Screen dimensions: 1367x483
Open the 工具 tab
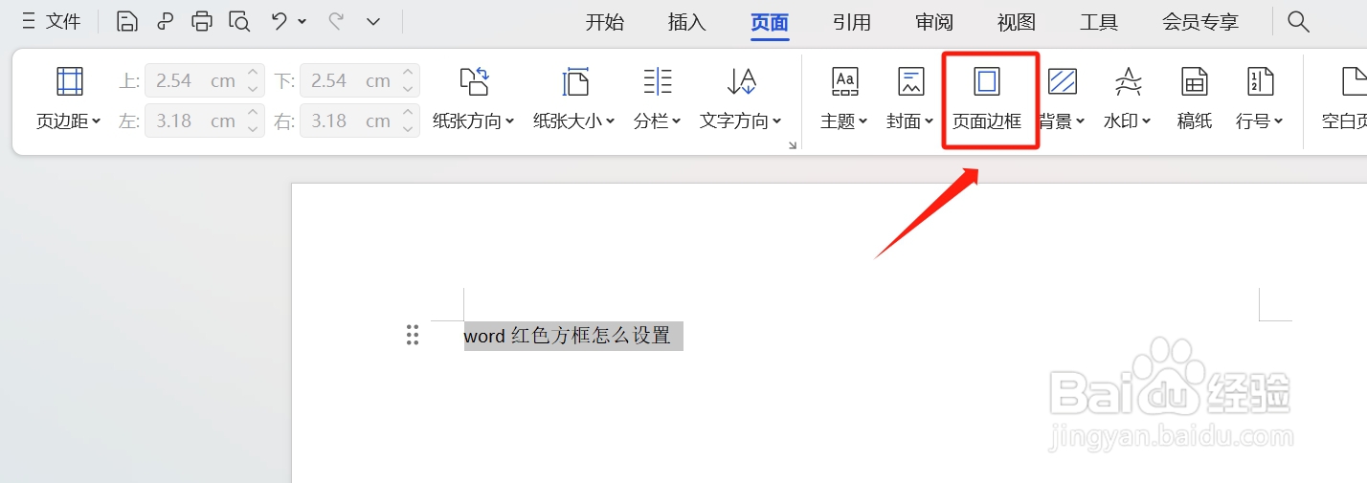(1099, 22)
